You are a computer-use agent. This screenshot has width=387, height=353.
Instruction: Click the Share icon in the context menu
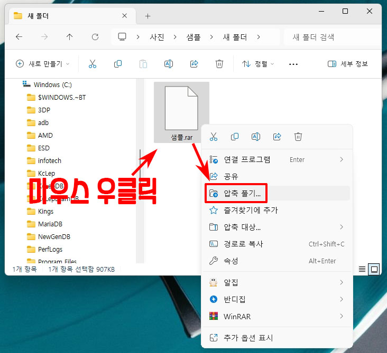tap(277, 137)
